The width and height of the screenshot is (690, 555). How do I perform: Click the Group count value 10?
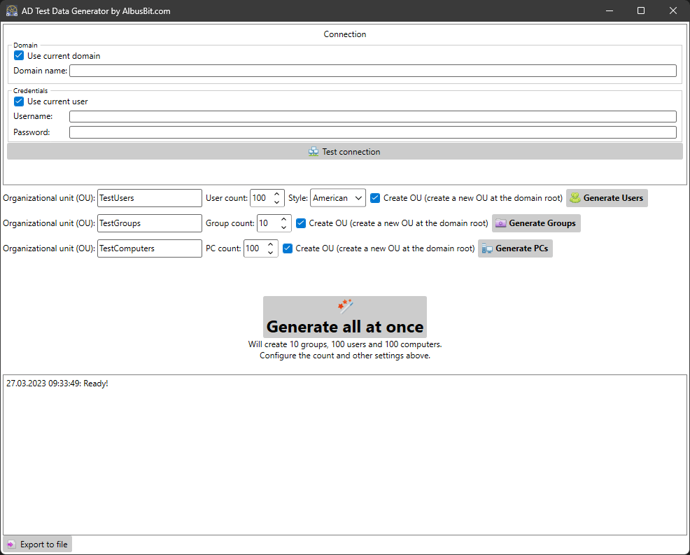264,223
